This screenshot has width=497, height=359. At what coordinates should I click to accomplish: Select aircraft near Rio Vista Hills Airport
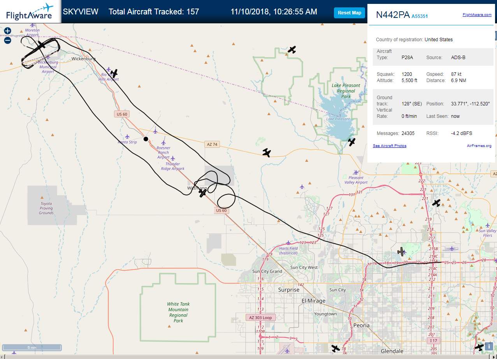pos(114,73)
